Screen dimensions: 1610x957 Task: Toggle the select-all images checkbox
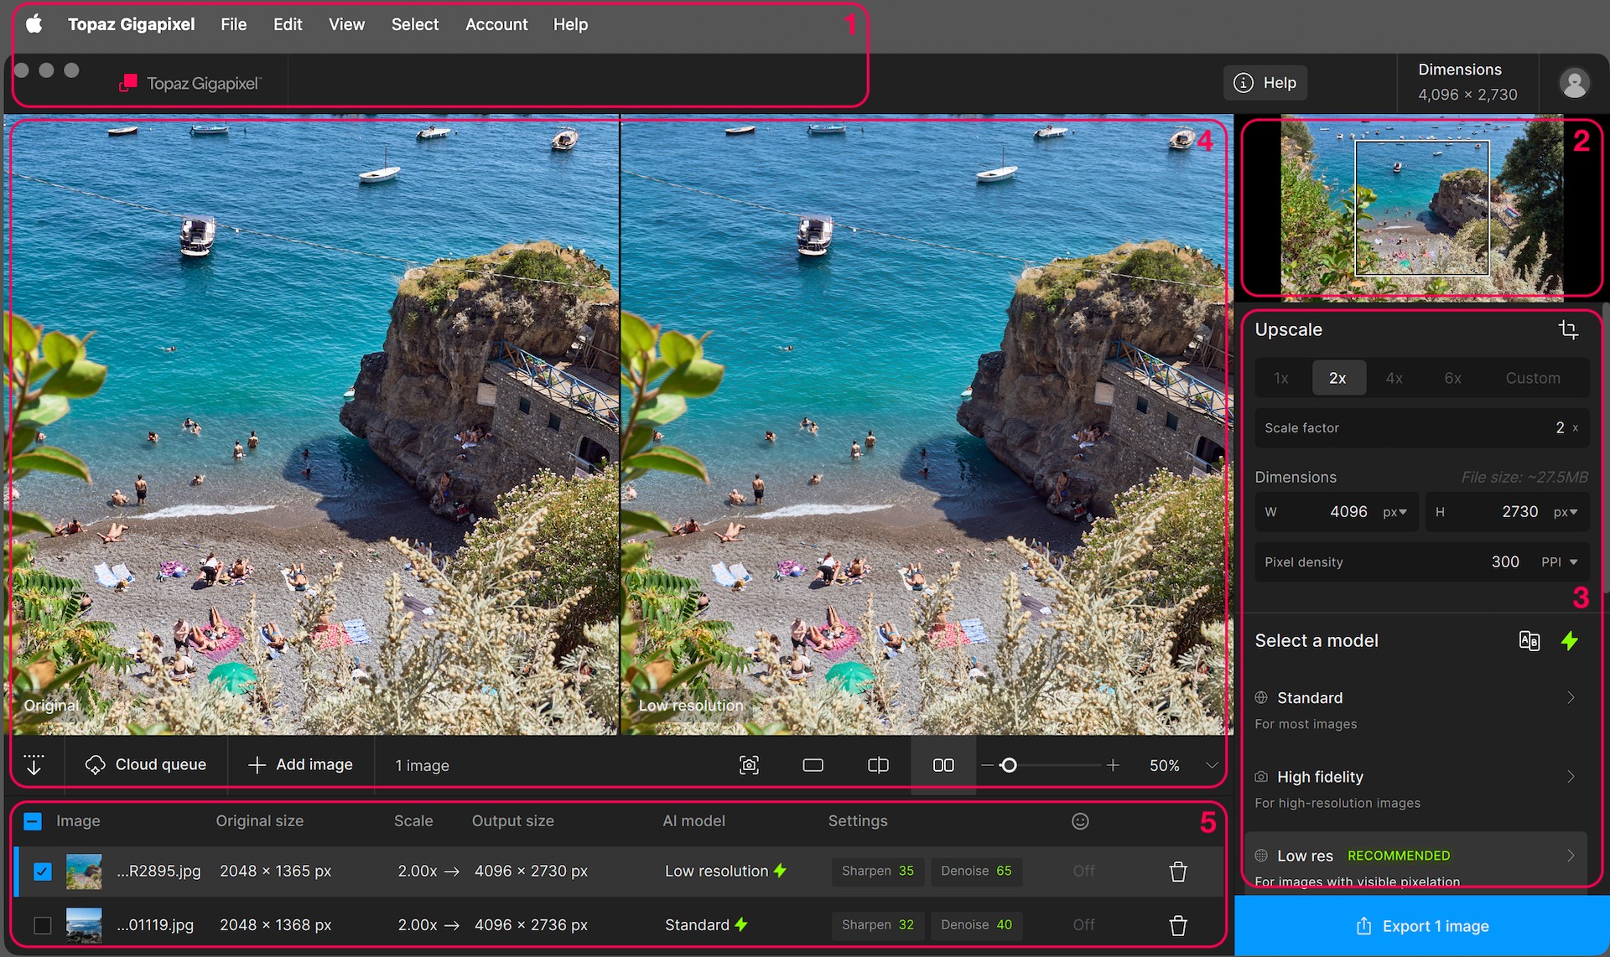click(x=33, y=821)
